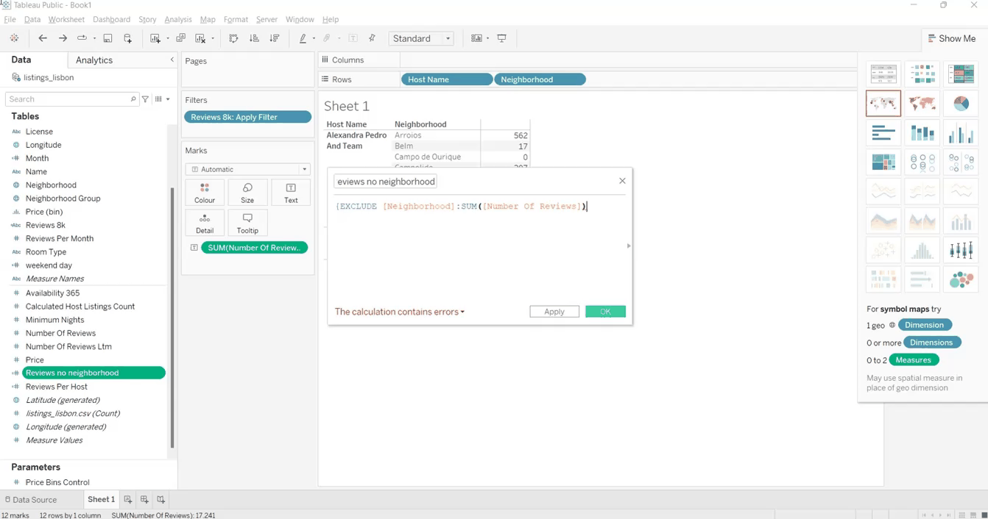
Task: Click the OK button in calculation dialog
Action: pyautogui.click(x=605, y=312)
